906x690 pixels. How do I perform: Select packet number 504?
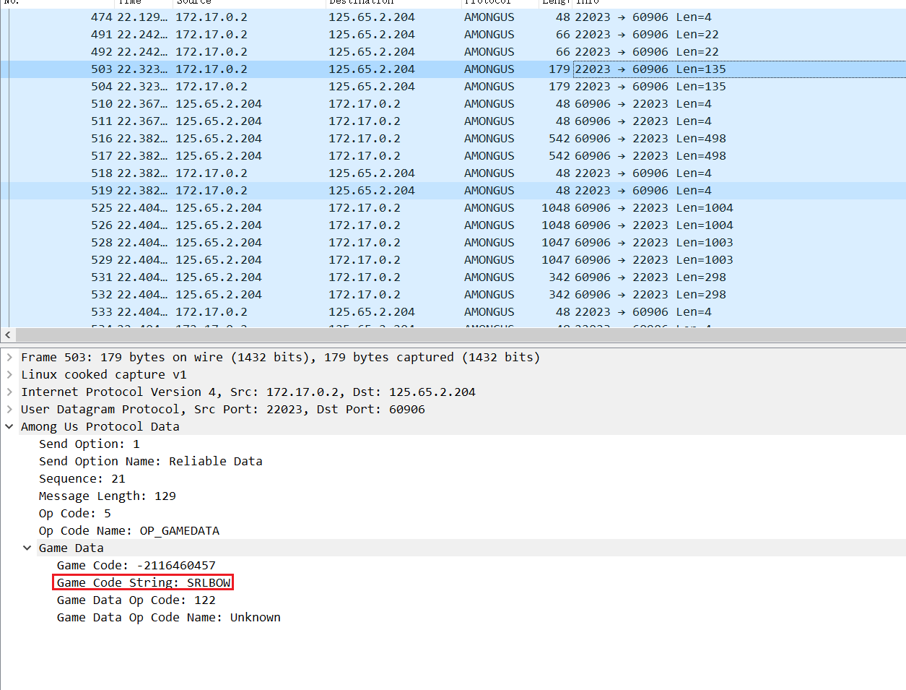tap(453, 87)
